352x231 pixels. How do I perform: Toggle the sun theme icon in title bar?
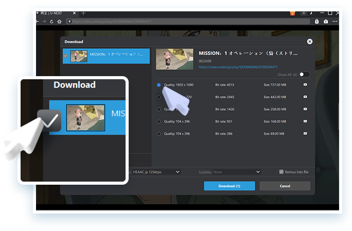[x=304, y=13]
